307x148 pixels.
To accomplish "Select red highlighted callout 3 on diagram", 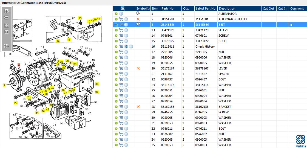I will pos(19,65).
